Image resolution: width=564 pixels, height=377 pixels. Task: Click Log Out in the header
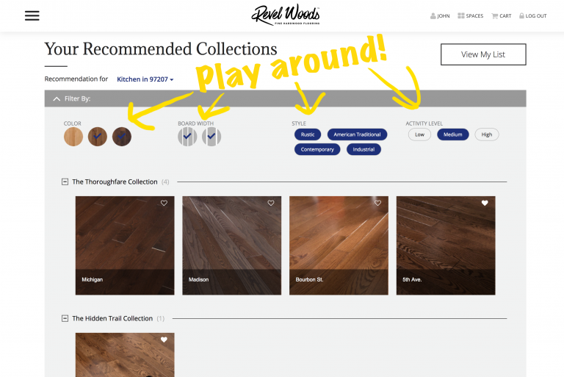tap(532, 16)
